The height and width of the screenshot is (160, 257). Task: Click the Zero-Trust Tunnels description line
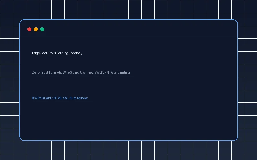click(81, 72)
